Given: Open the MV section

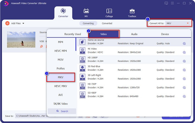Looking at the screenshot, I should 86,13.
